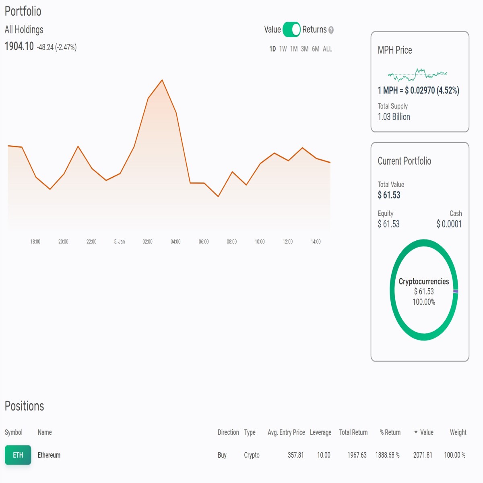Sort by the Weight column header

point(458,432)
